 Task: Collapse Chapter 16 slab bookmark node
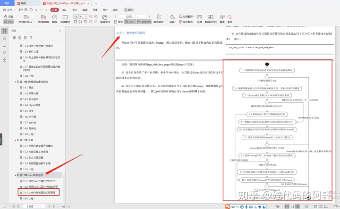tap(16, 175)
